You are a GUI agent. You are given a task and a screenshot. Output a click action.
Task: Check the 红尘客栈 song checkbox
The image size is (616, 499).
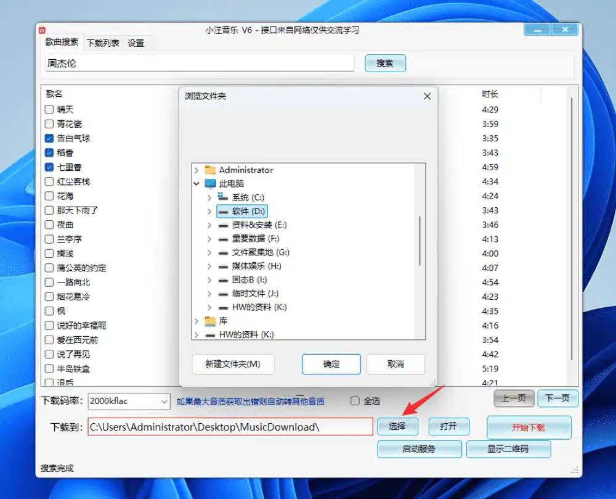[x=49, y=181]
